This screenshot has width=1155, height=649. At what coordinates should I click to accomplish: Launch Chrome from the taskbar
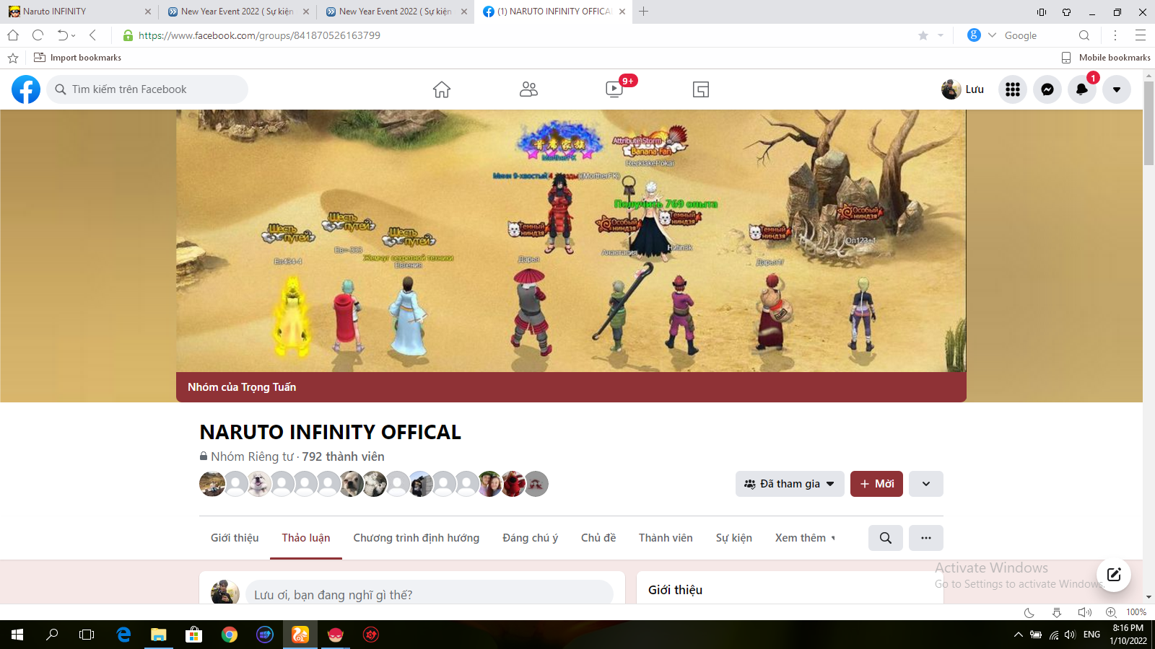pos(230,635)
